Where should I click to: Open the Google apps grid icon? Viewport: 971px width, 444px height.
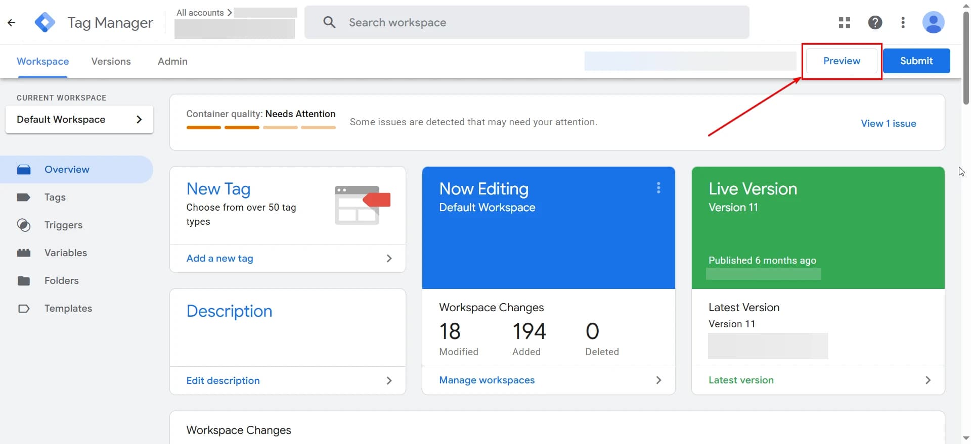click(844, 23)
